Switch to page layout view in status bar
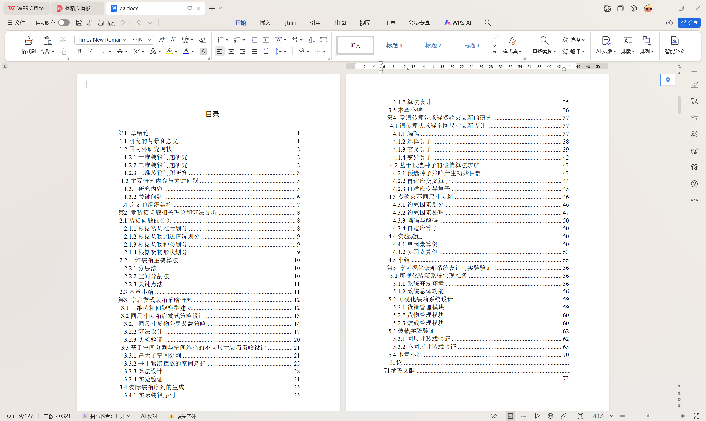Image resolution: width=706 pixels, height=421 pixels. coord(510,416)
